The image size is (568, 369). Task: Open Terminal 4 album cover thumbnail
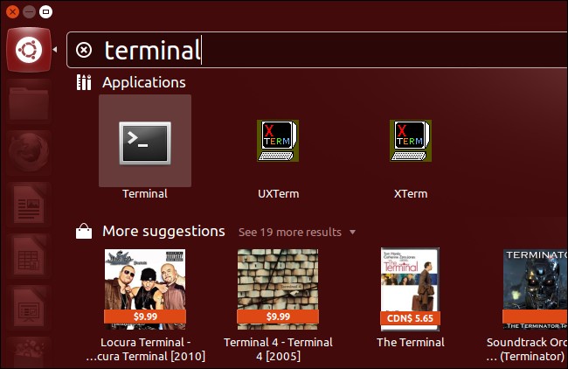tap(278, 289)
